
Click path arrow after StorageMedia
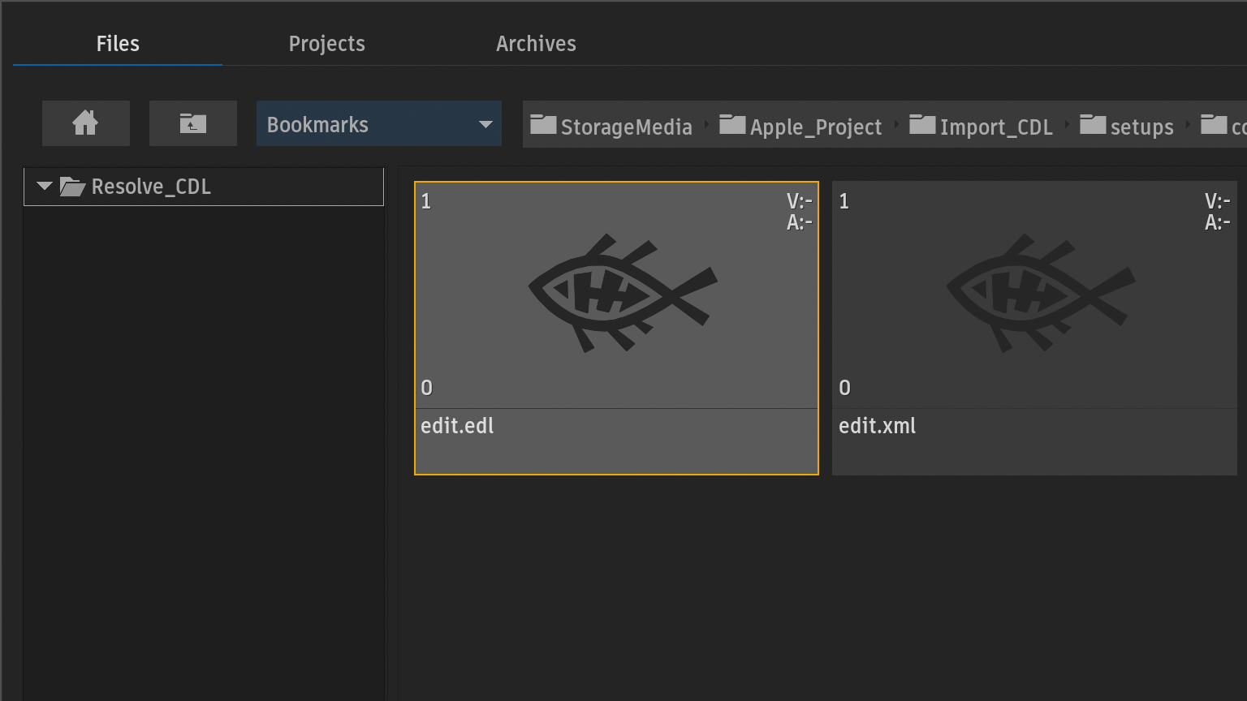tap(706, 125)
